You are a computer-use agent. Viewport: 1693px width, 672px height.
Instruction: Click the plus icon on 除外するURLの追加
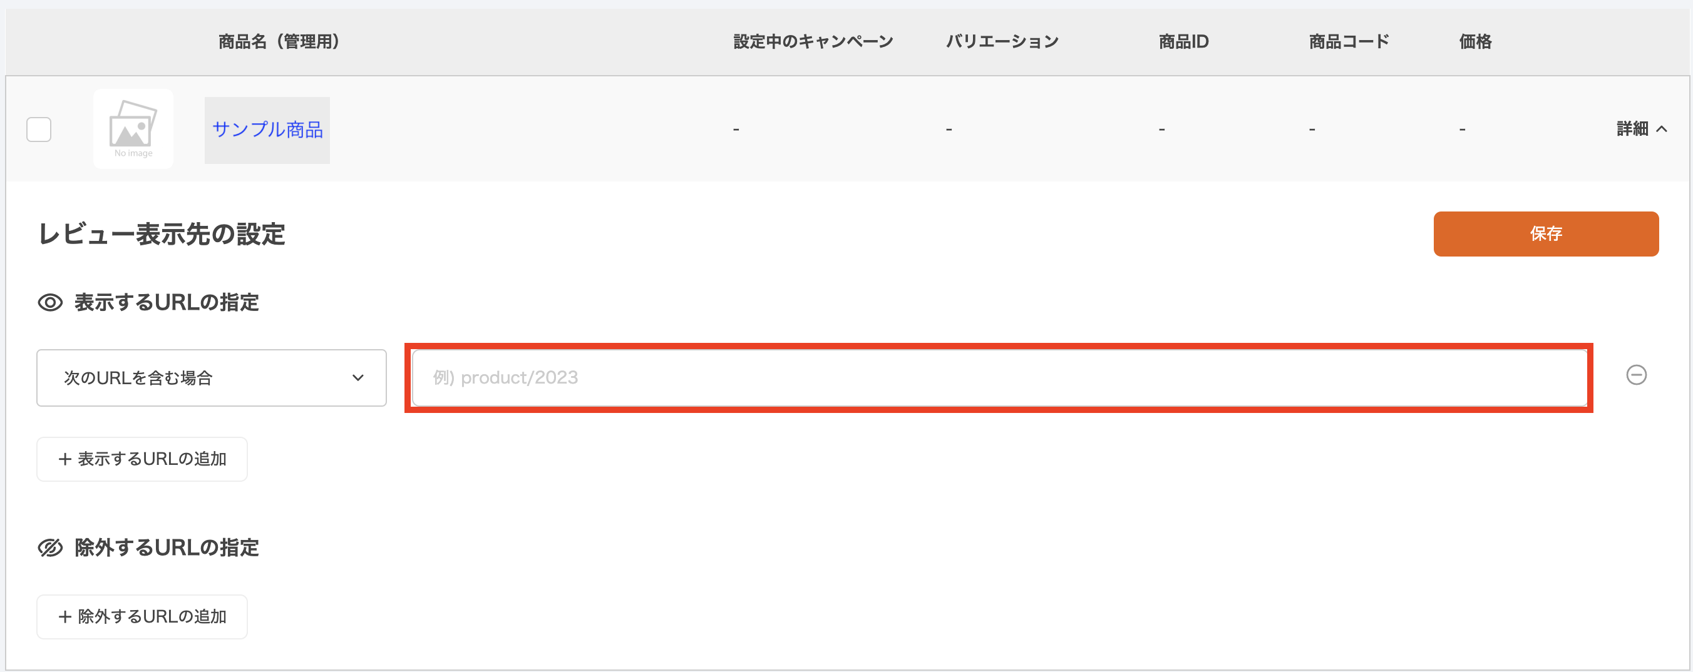coord(64,616)
